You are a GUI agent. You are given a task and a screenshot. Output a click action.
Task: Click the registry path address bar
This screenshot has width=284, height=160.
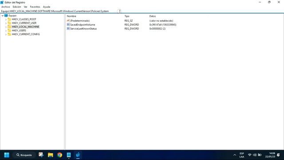point(142,11)
